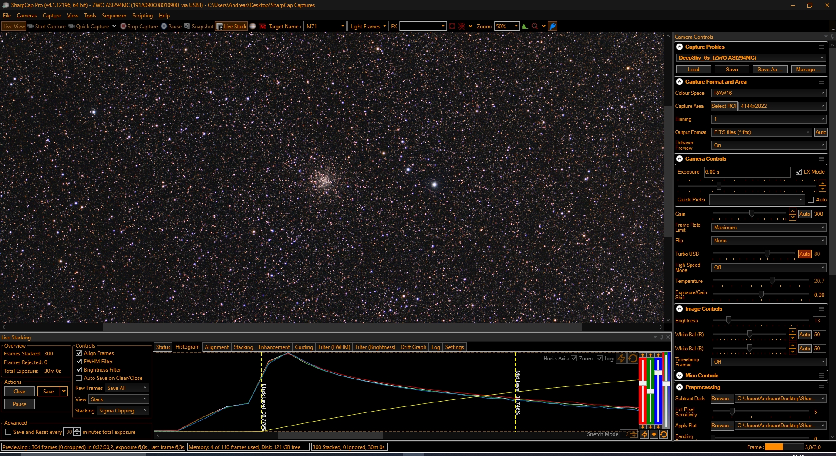Click the red square selection-area icon

click(452, 26)
